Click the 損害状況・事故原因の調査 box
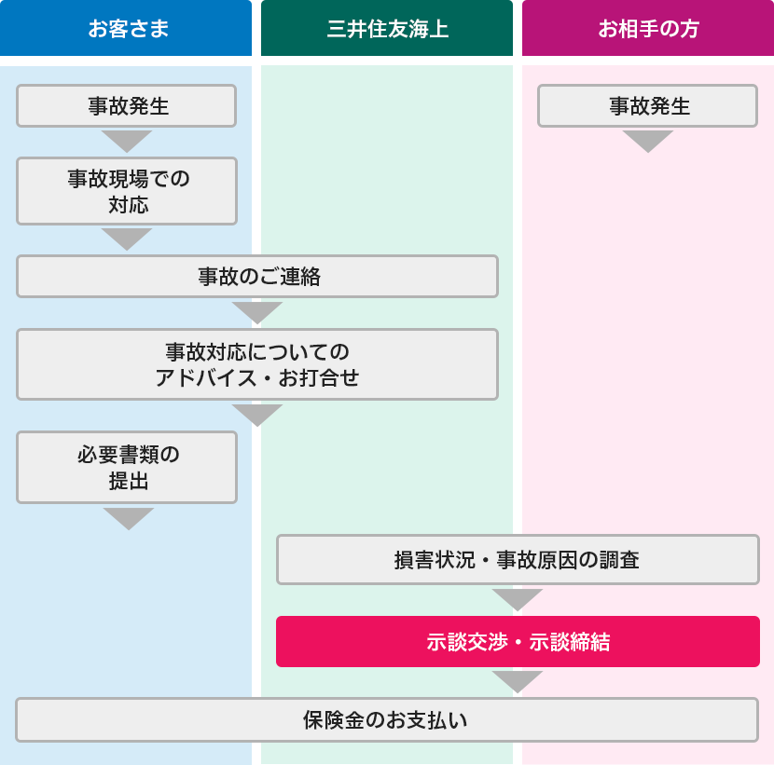Image resolution: width=774 pixels, height=765 pixels. coord(518,560)
